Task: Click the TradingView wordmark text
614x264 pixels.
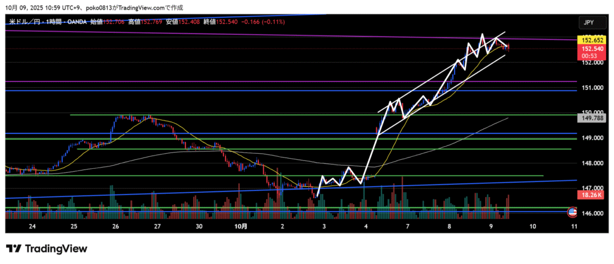Action: (x=56, y=248)
